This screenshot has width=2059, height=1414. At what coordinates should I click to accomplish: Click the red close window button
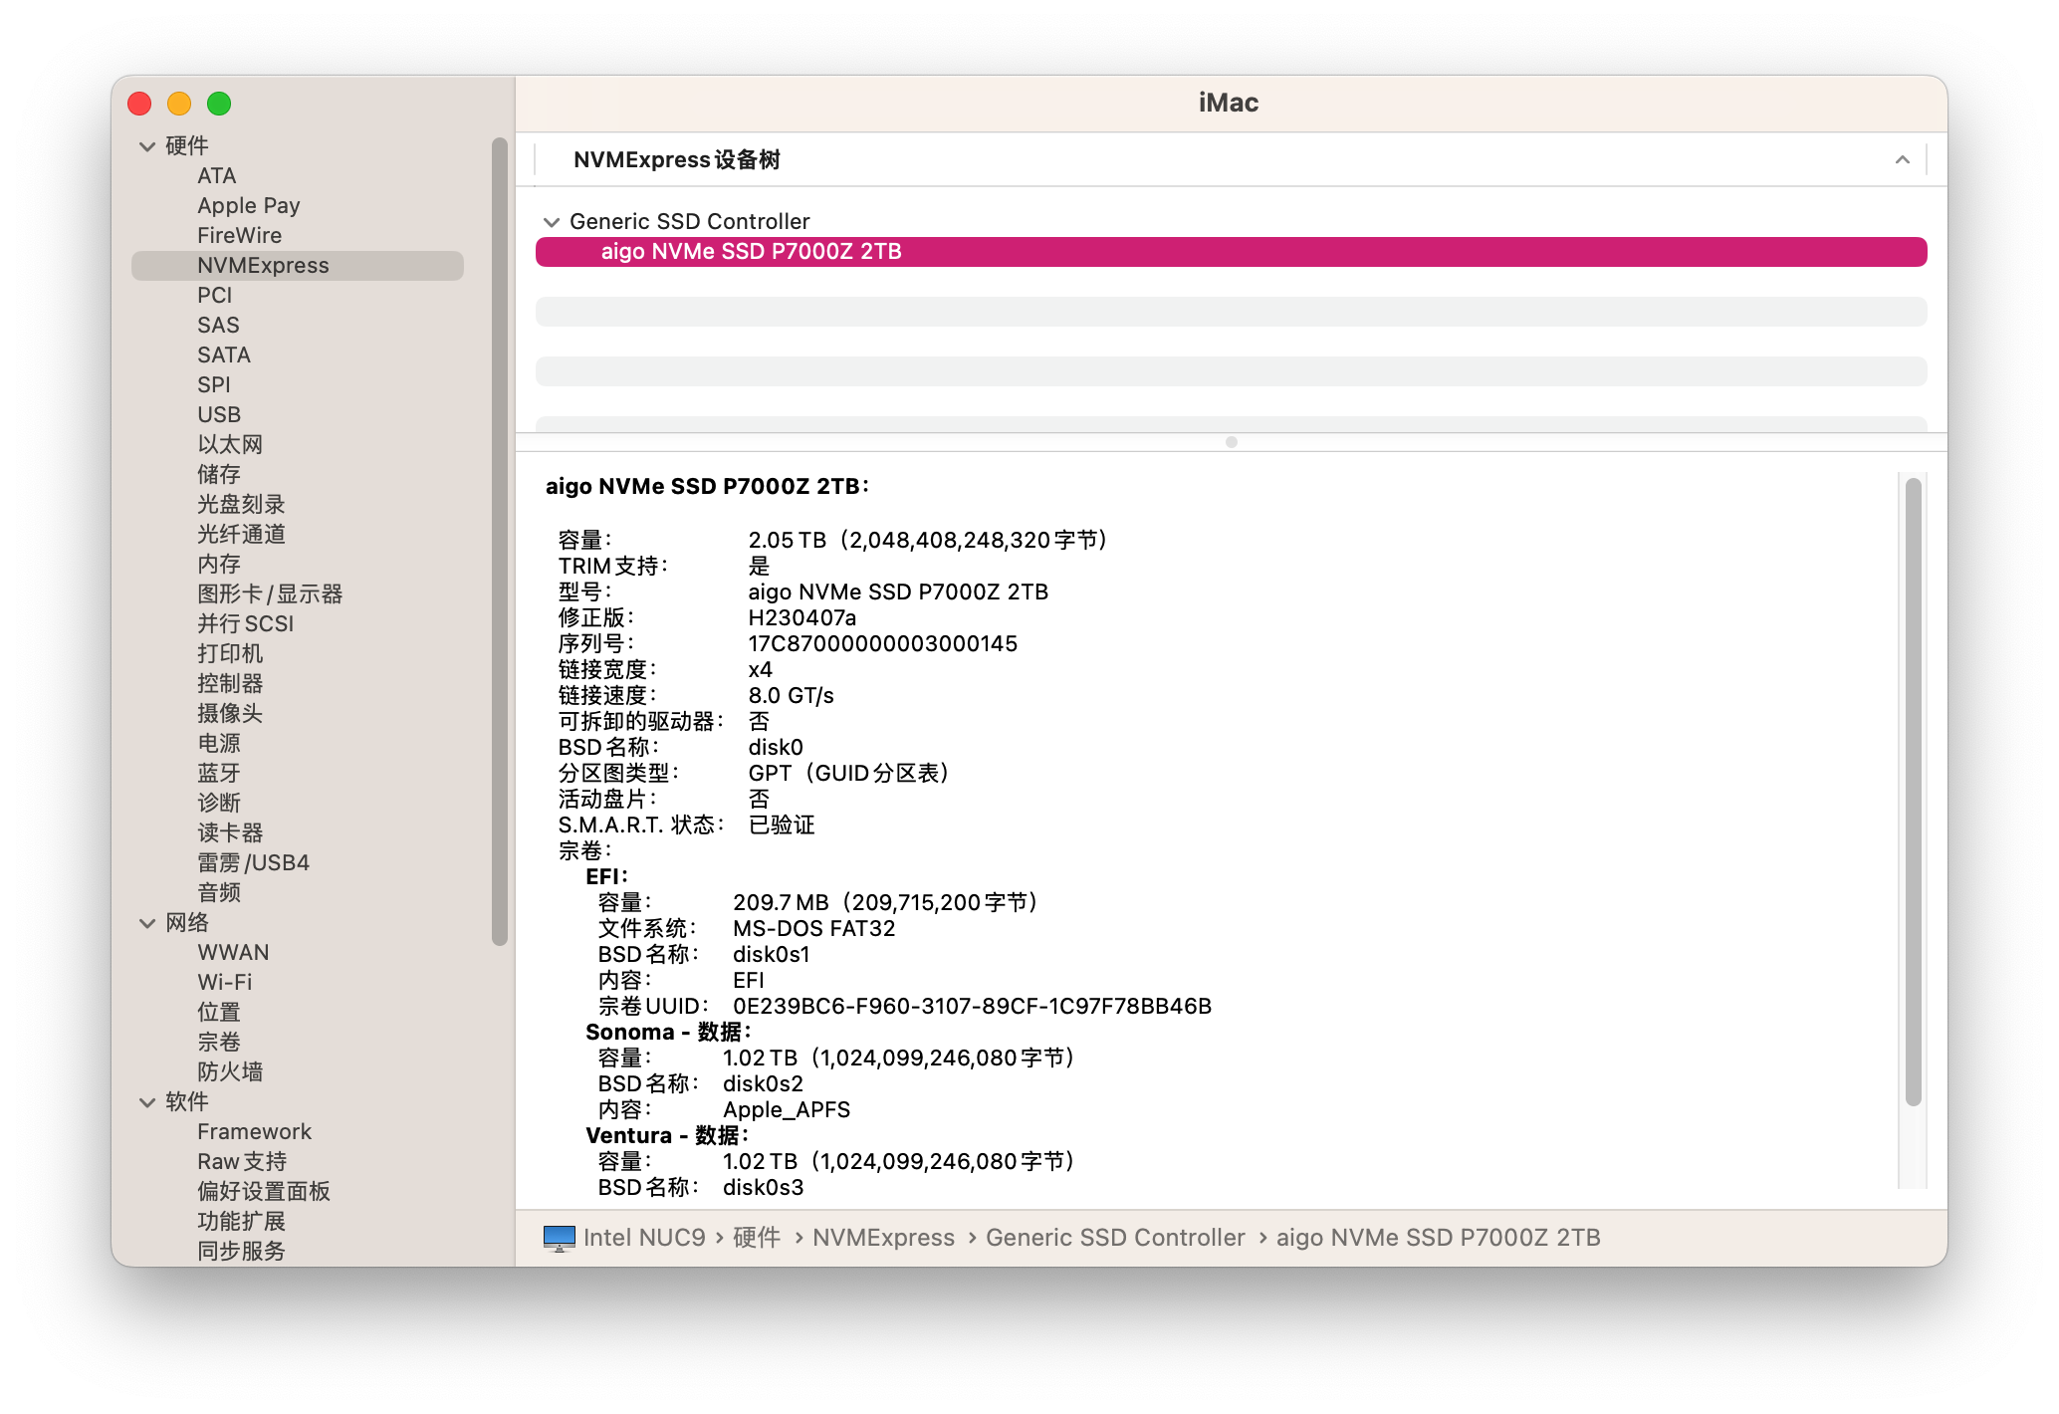140,104
